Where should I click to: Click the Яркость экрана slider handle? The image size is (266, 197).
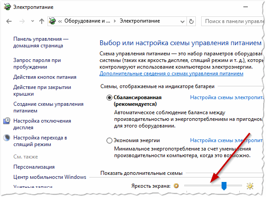click(x=224, y=186)
